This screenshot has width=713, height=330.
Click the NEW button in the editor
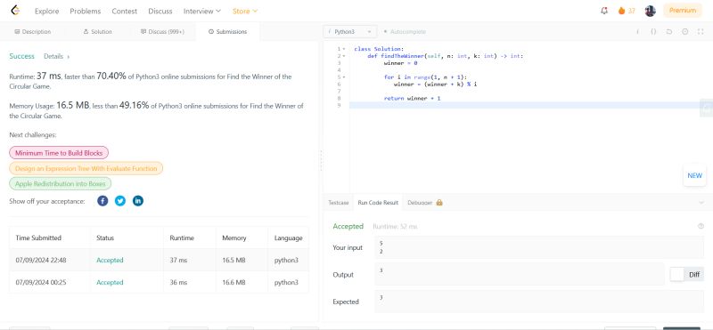(x=694, y=175)
